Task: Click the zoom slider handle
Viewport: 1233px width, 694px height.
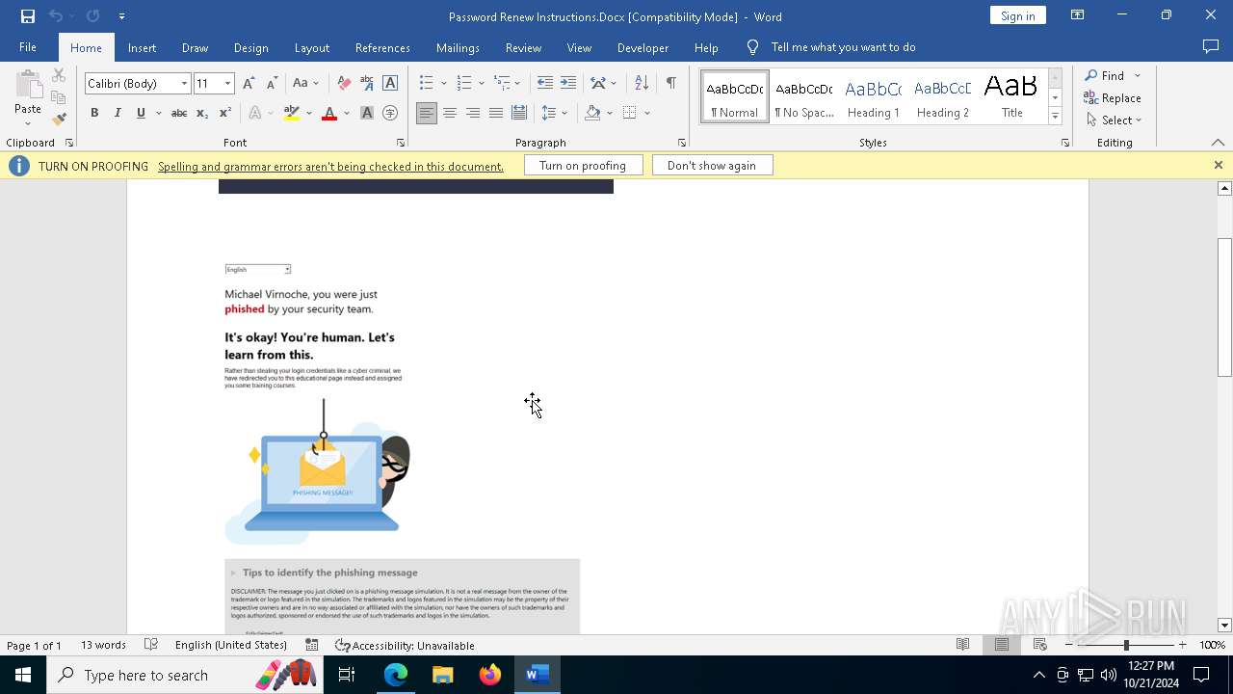Action: (x=1126, y=645)
